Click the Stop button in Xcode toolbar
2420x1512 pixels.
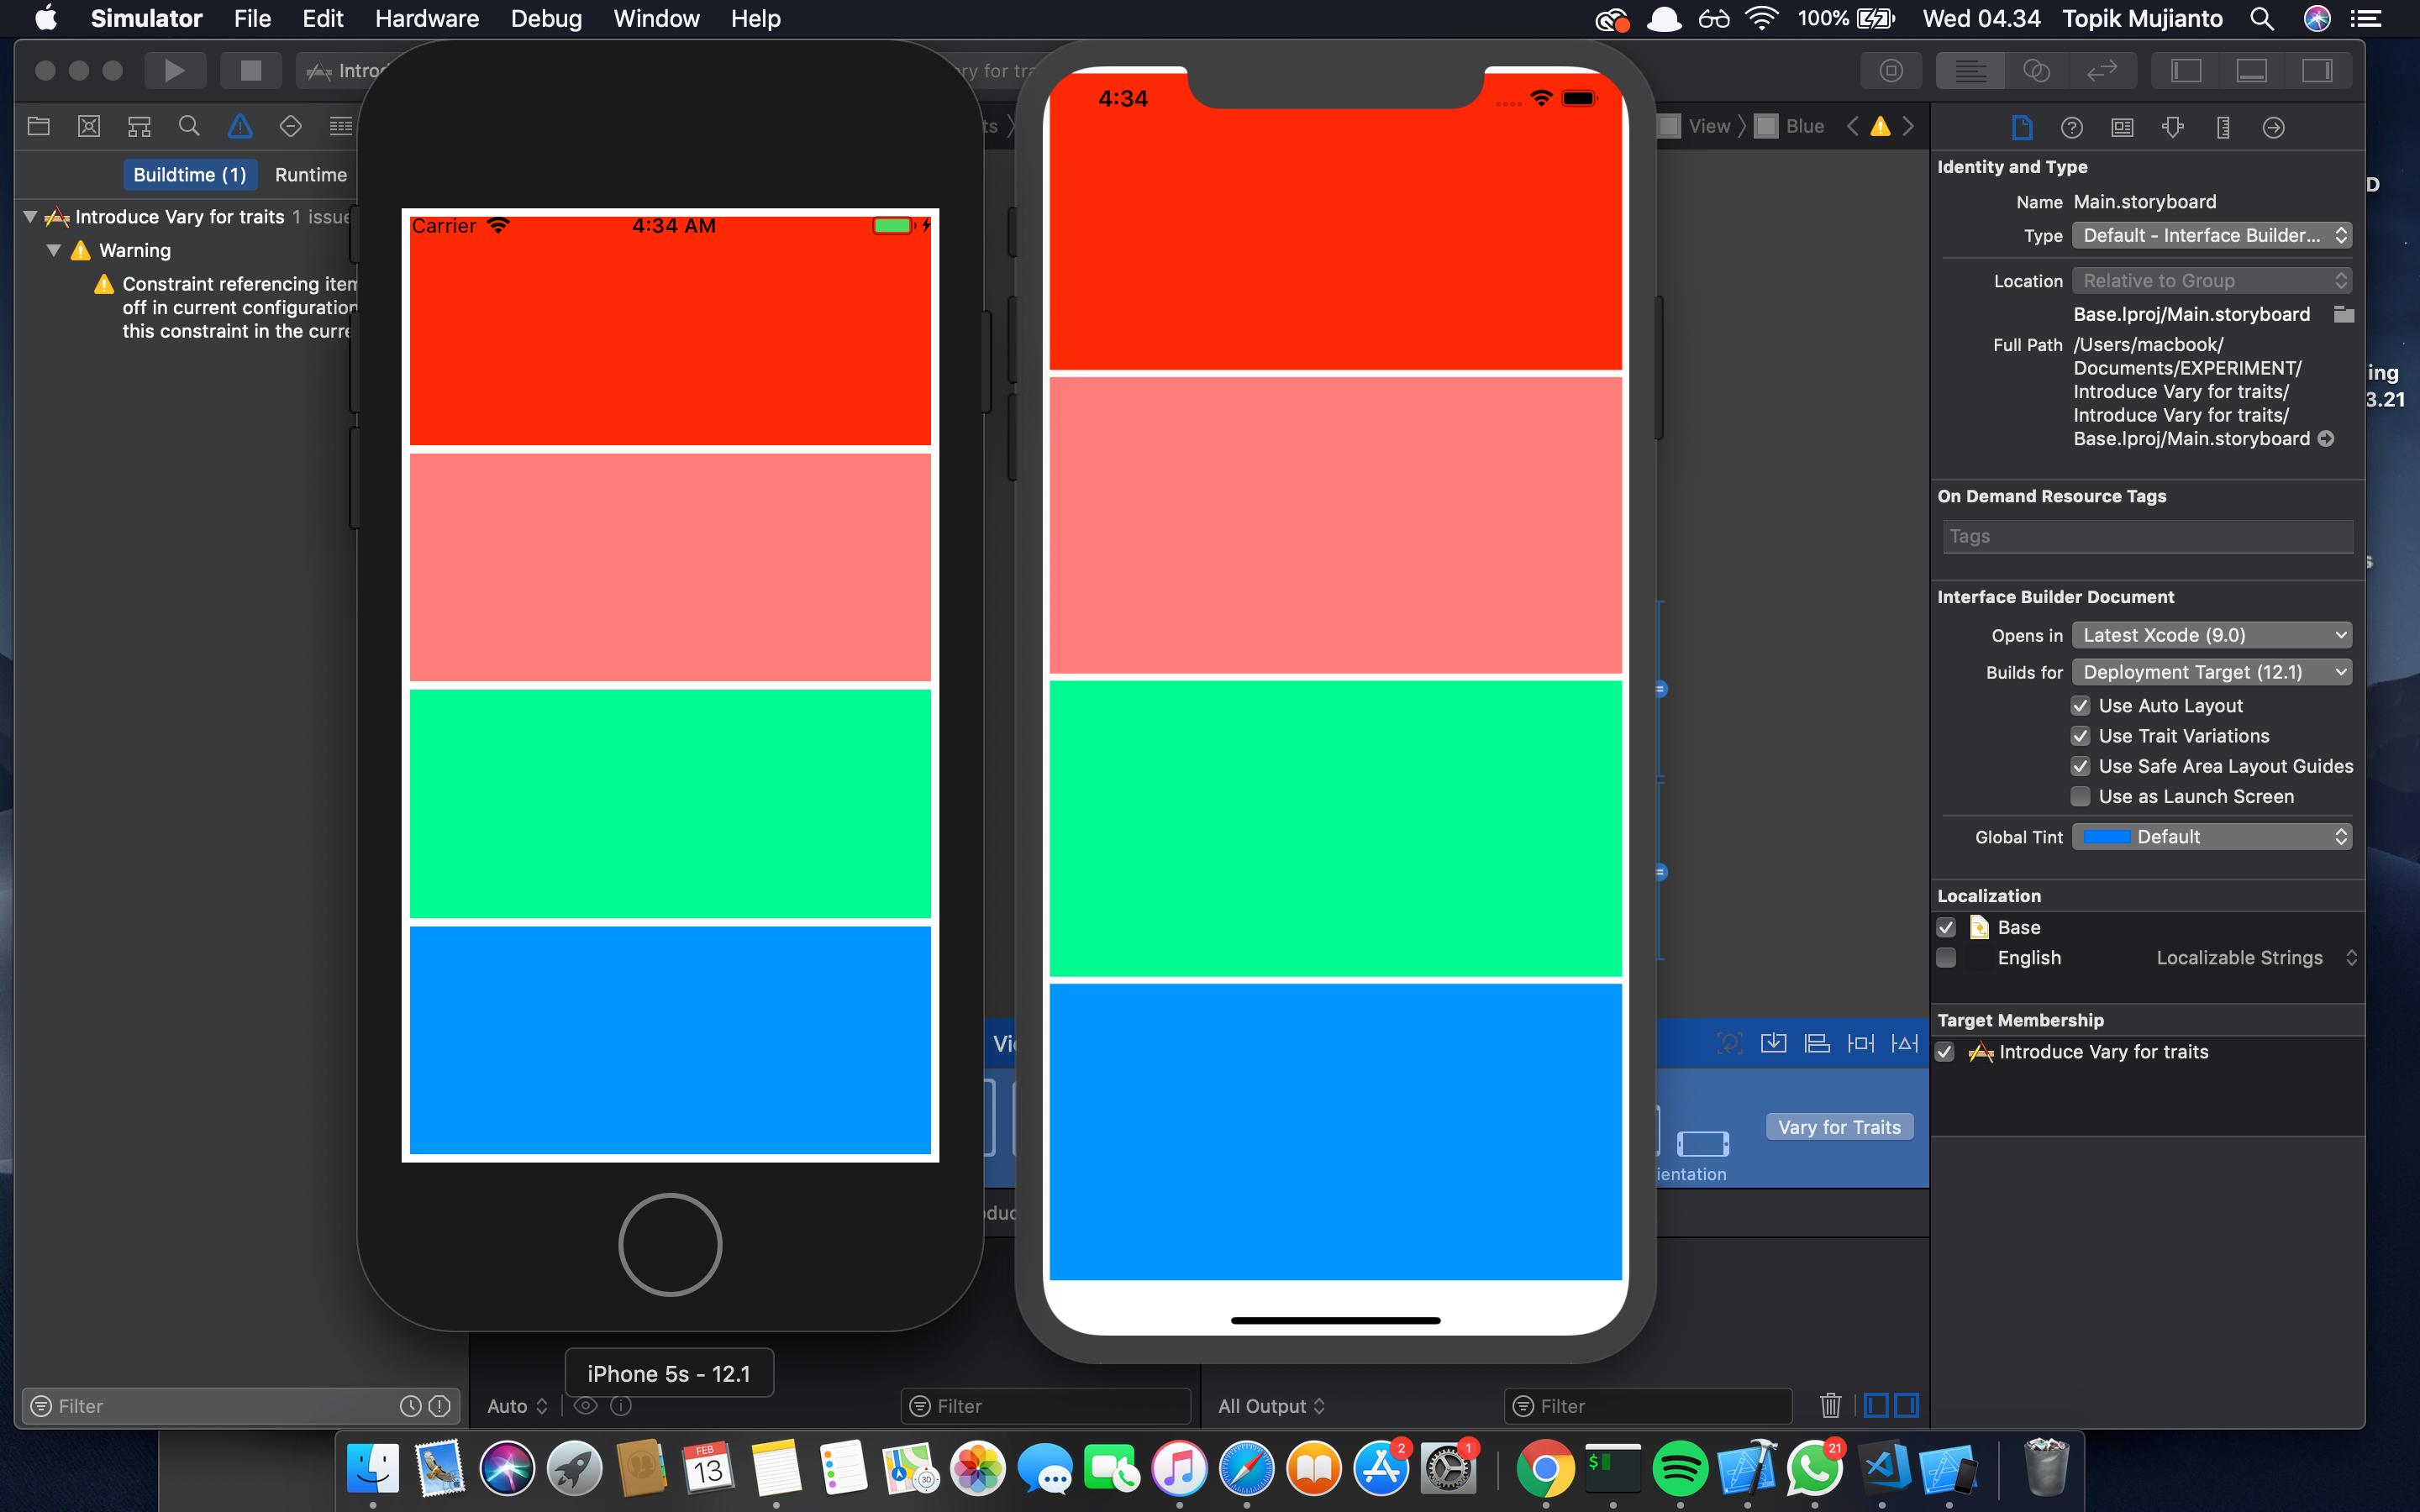click(x=250, y=70)
